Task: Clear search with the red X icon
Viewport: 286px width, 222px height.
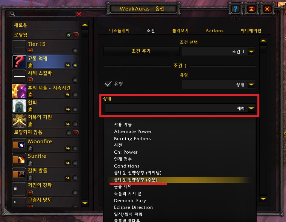Action: coord(79,14)
